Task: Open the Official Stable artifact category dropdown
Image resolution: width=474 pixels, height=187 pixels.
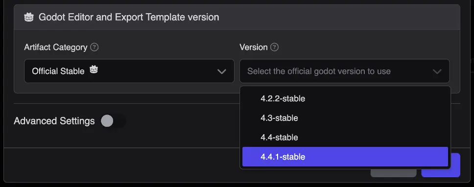Action: pyautogui.click(x=129, y=71)
